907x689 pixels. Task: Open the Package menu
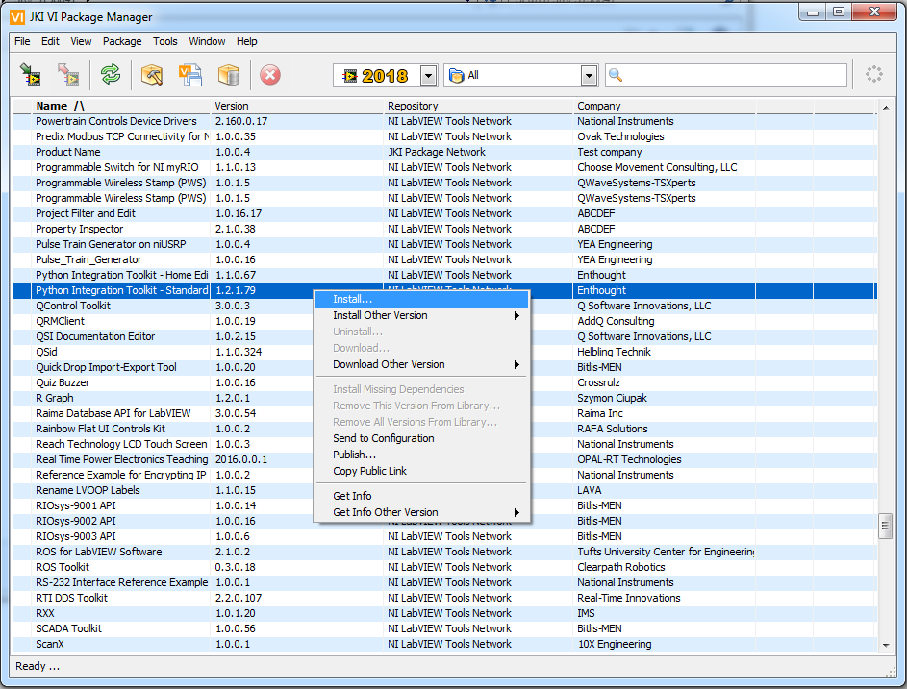pyautogui.click(x=122, y=41)
